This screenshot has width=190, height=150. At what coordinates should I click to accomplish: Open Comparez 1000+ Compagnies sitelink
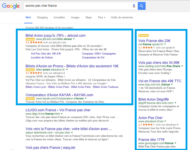point(99,54)
